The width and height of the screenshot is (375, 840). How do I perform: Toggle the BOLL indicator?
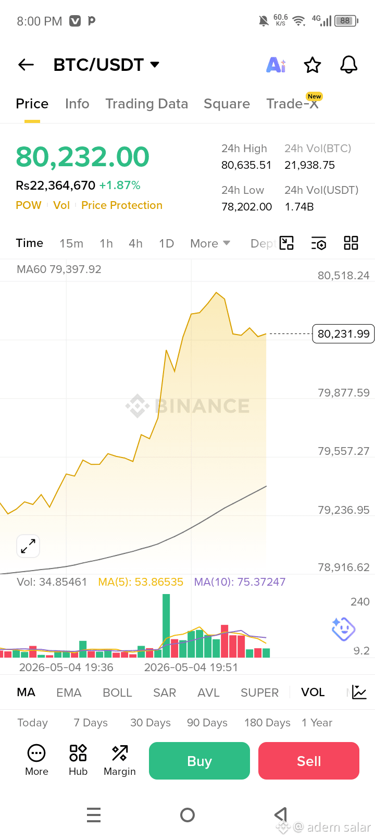pyautogui.click(x=118, y=693)
